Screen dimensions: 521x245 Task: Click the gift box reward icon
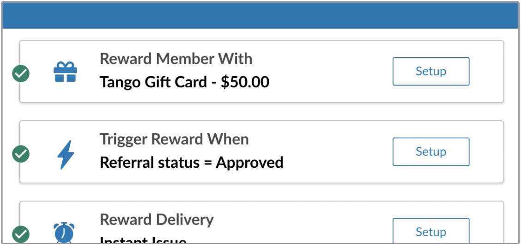(66, 72)
